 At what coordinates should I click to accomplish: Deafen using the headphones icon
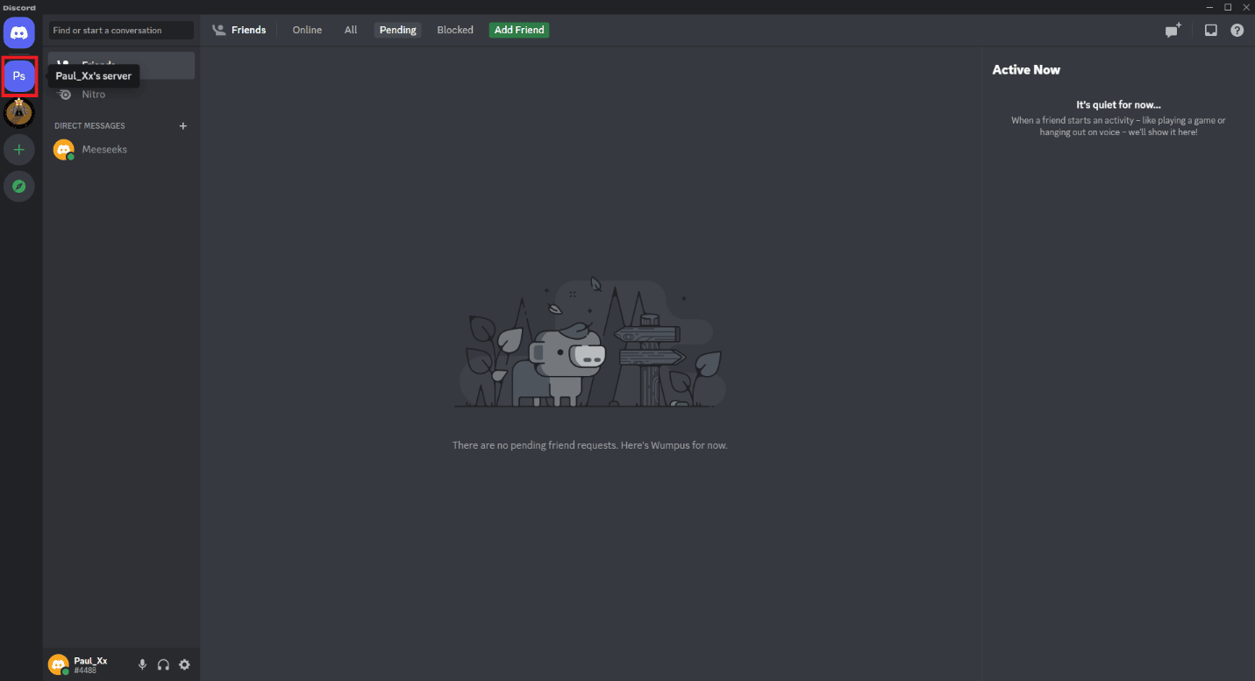coord(163,665)
